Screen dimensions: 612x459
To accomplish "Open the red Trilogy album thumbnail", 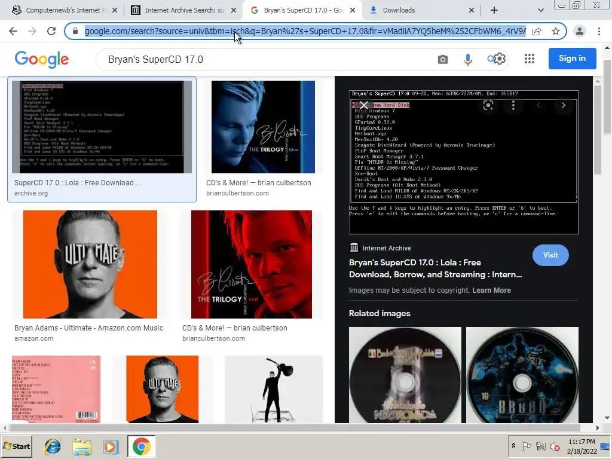I will click(252, 264).
